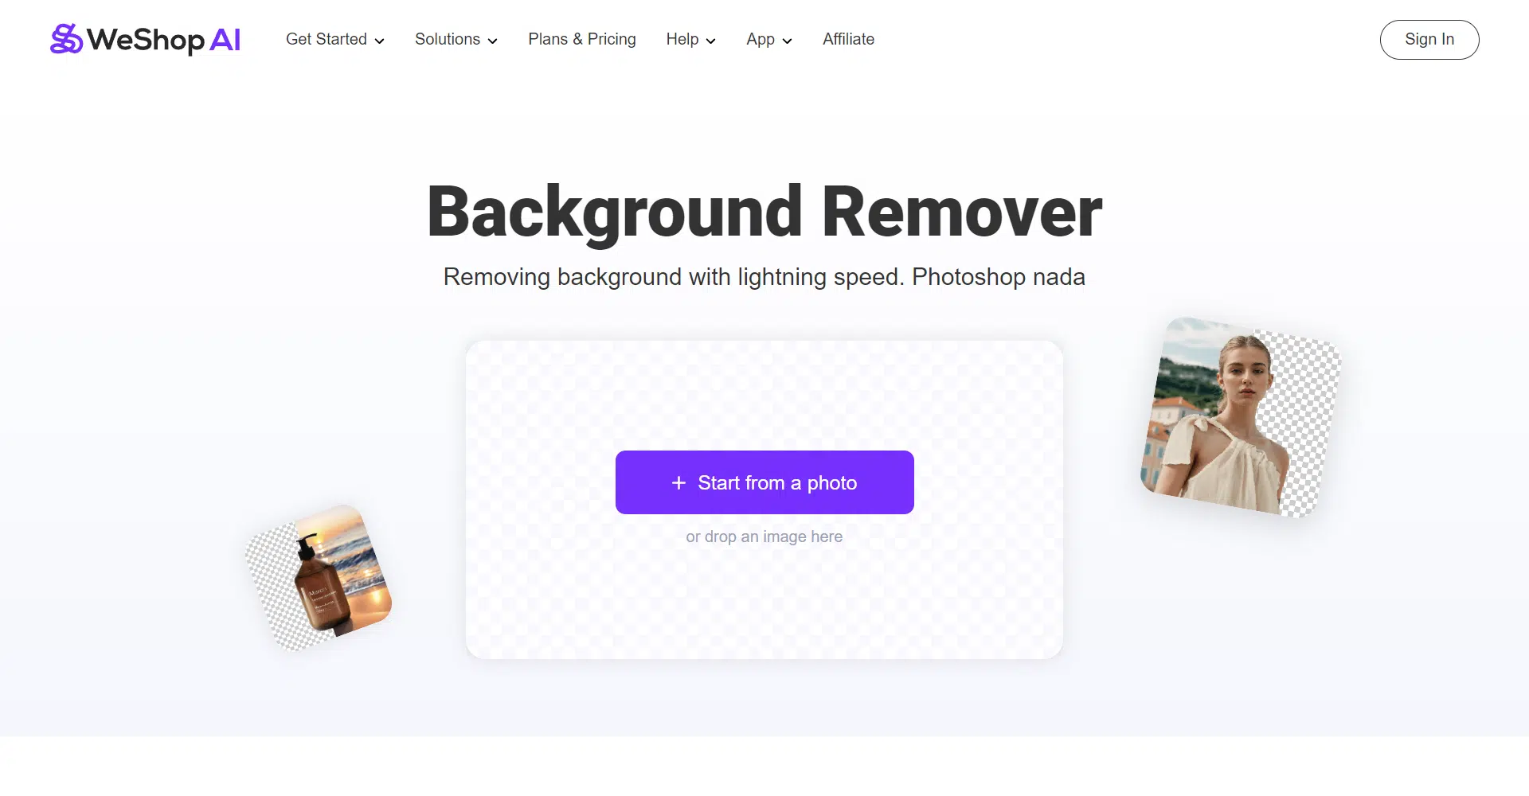
Task: Open the Affiliate page
Action: pos(848,39)
